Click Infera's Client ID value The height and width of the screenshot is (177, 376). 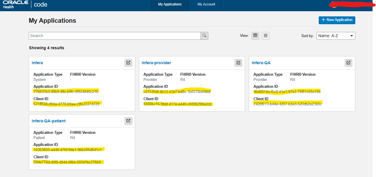click(x=66, y=104)
